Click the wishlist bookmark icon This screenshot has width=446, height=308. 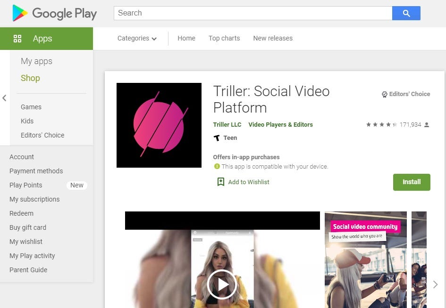pyautogui.click(x=221, y=182)
